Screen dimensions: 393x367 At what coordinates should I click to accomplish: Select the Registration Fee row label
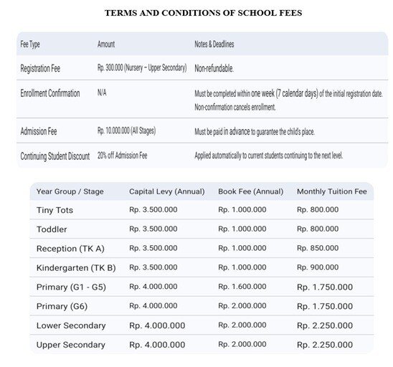tap(40, 68)
